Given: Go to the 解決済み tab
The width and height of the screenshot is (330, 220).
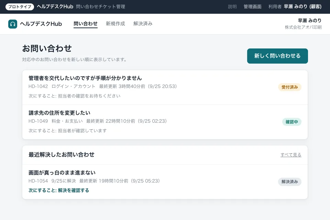Looking at the screenshot, I should click(x=143, y=24).
